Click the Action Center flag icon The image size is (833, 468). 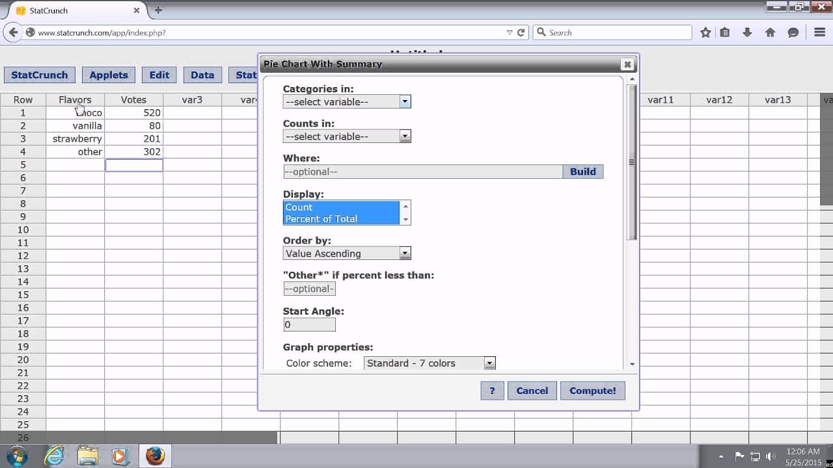(739, 456)
